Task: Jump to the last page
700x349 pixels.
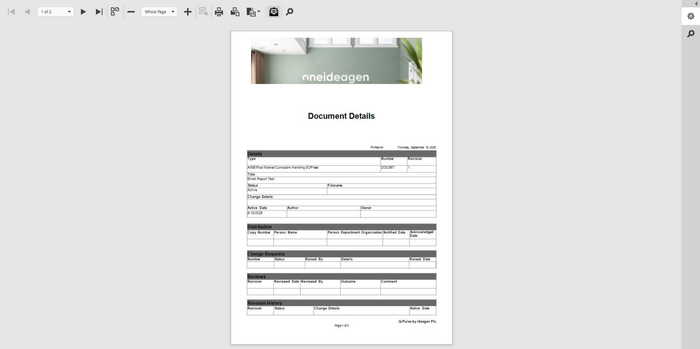Action: click(99, 12)
